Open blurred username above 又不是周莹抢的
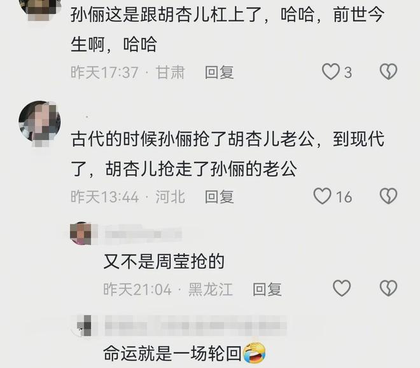Image resolution: width=420 pixels, height=368 pixels. [x=143, y=234]
